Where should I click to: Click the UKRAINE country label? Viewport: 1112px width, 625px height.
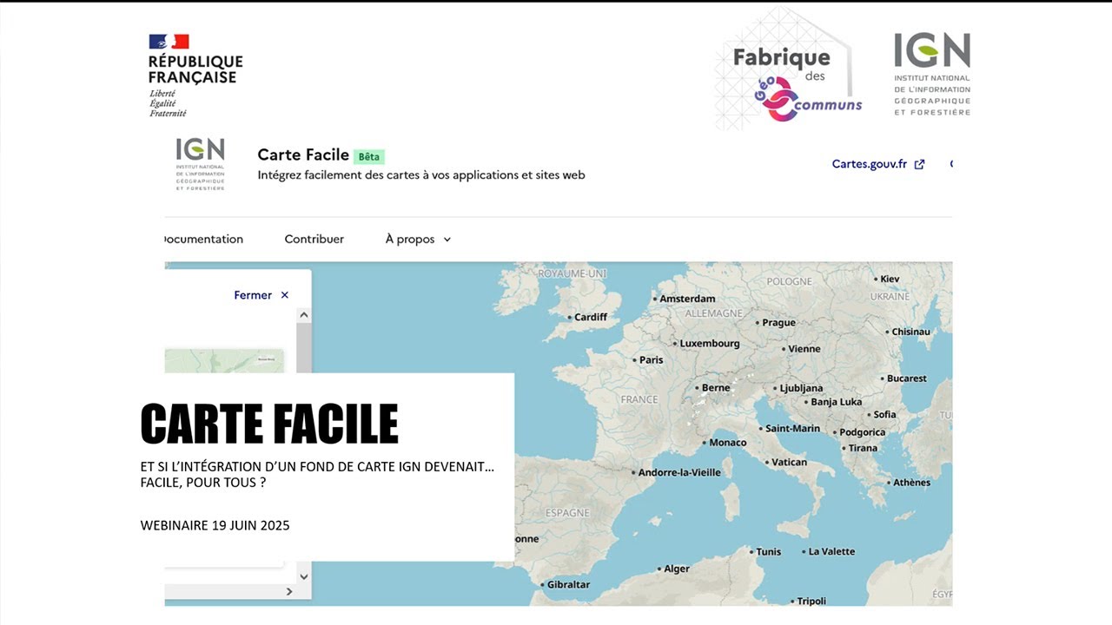[890, 296]
